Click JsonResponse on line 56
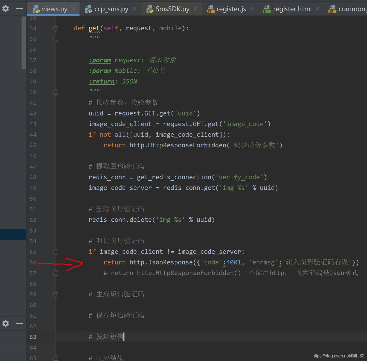367x361 pixels. click(x=170, y=262)
